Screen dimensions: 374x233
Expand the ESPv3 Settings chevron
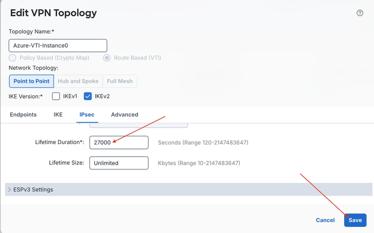tap(9, 189)
